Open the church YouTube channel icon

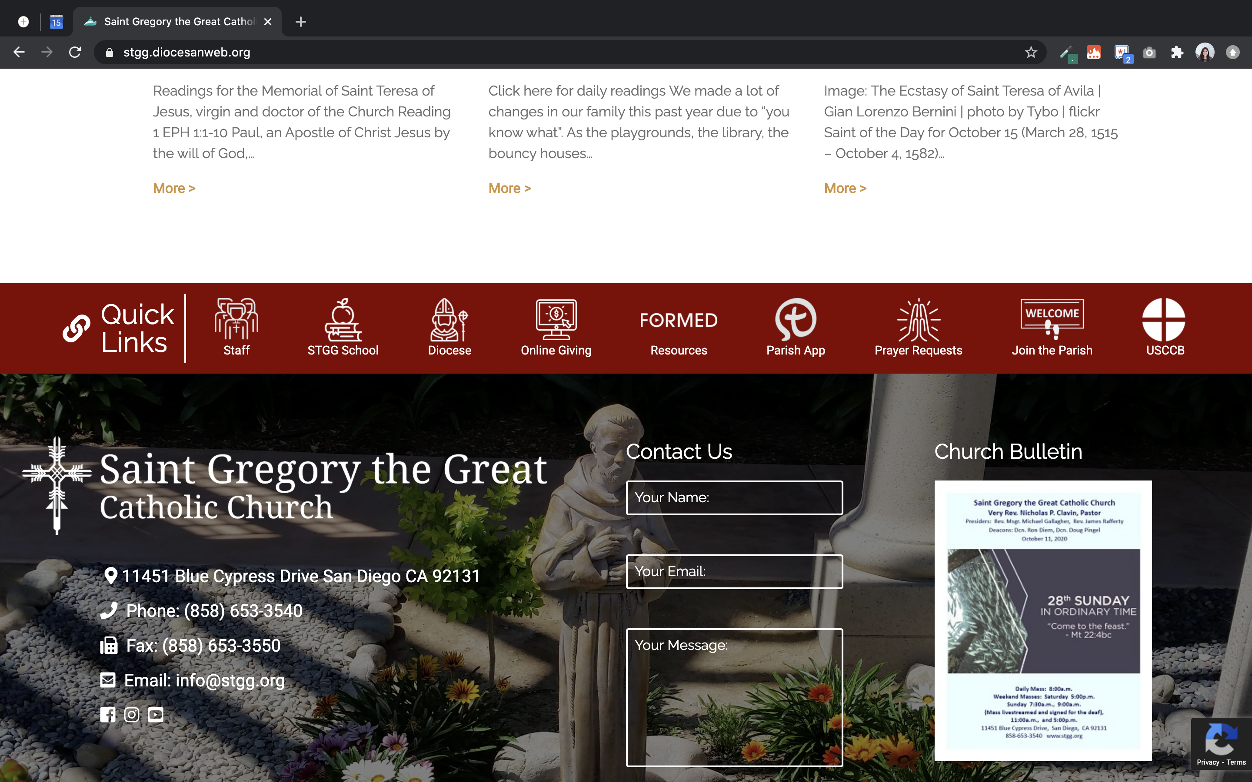156,715
